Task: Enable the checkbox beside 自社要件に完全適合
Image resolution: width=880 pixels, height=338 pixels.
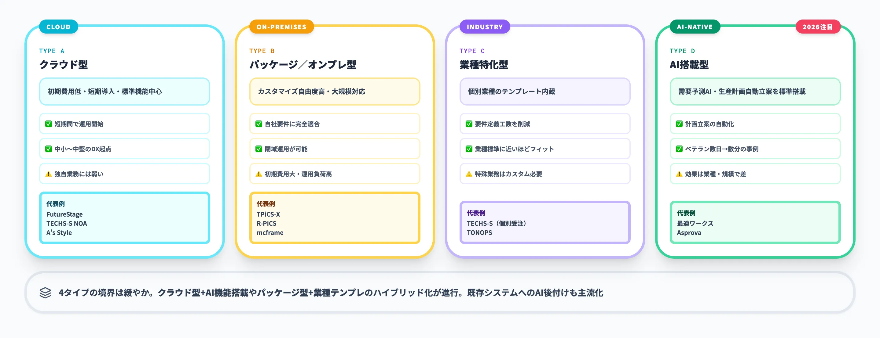Action: [258, 124]
